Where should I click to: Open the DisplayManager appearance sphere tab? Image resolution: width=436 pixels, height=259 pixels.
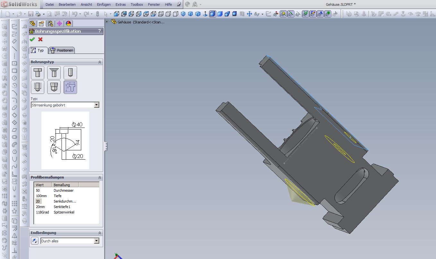pos(68,23)
